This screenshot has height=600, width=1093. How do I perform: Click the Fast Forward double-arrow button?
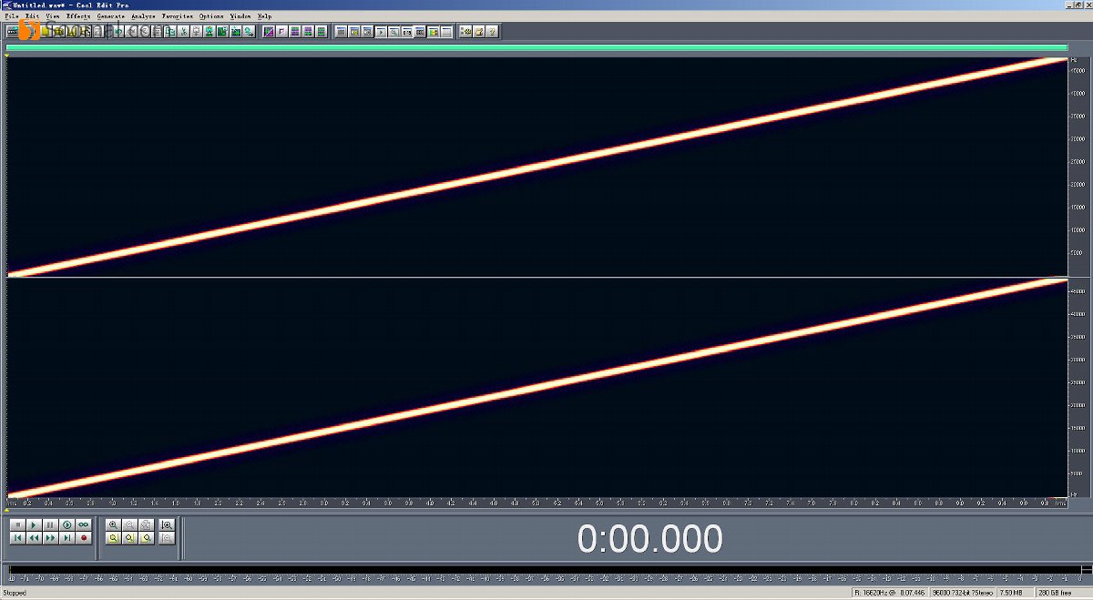[50, 538]
